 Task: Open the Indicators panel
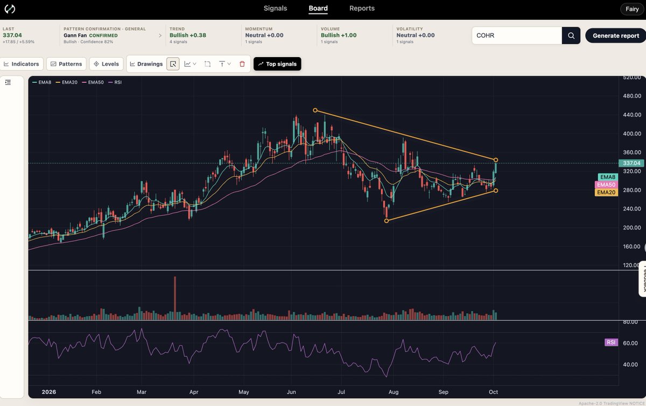pos(22,64)
